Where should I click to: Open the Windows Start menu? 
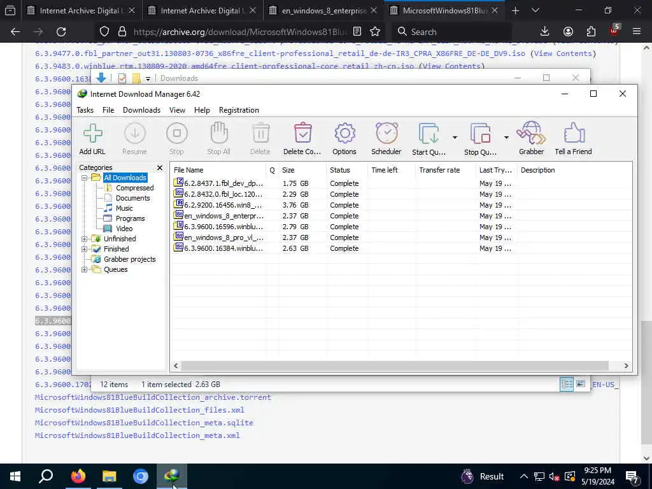15,476
